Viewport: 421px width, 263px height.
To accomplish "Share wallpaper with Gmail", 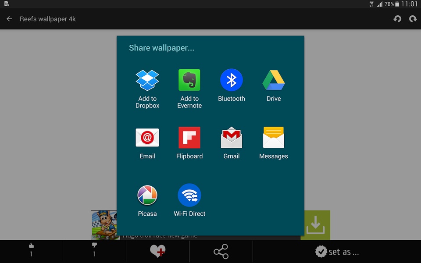I will 232,143.
